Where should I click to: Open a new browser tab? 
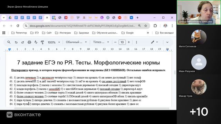(137, 18)
